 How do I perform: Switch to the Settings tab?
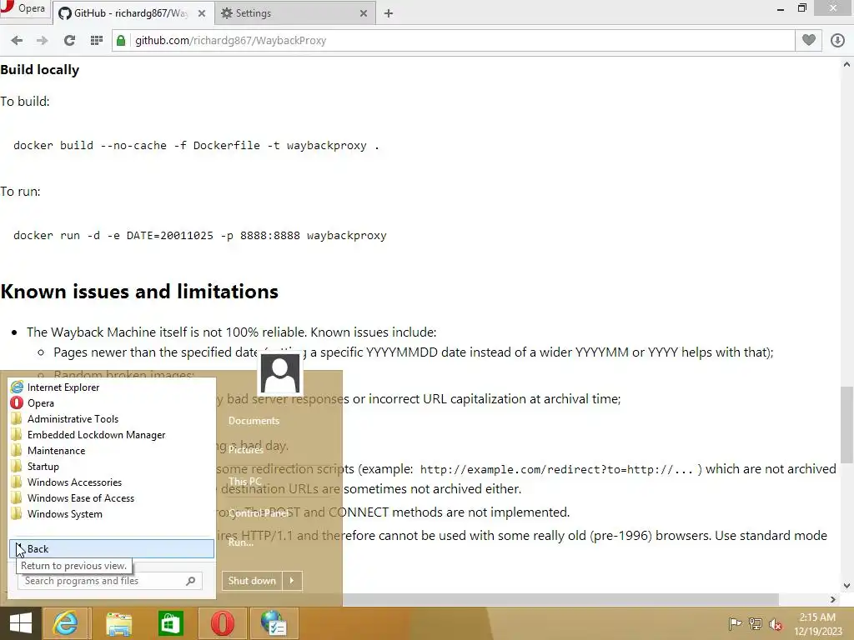tap(294, 13)
